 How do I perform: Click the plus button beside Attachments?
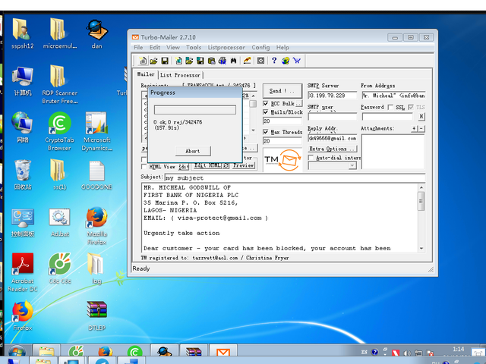coord(414,129)
